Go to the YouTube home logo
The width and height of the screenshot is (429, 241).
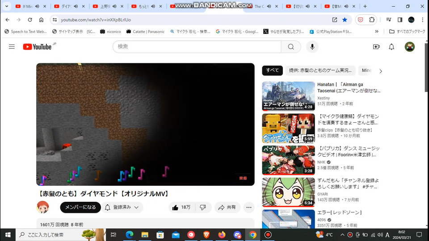point(37,47)
